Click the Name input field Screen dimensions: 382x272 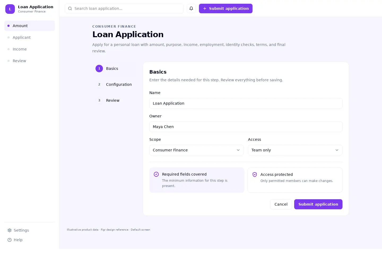point(246,103)
